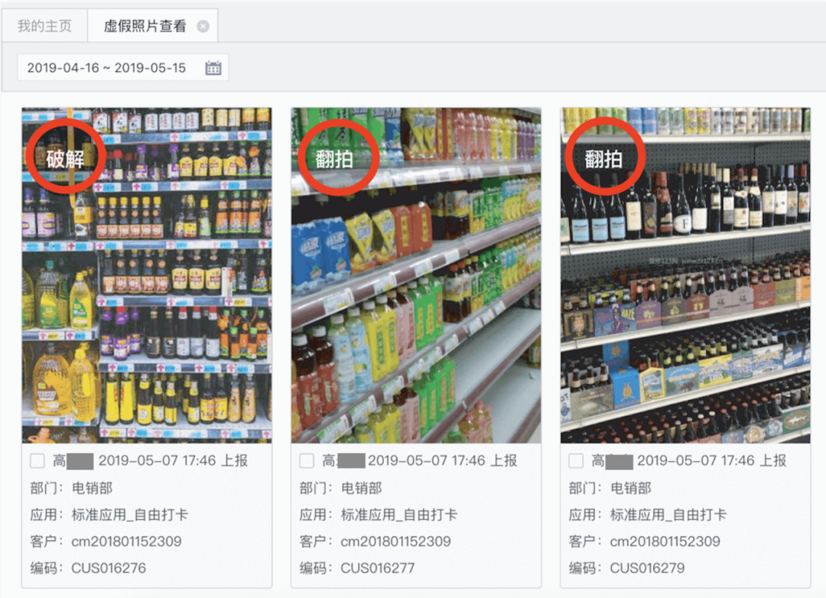Open the beverage shelf photo
The image size is (826, 598).
(x=416, y=275)
